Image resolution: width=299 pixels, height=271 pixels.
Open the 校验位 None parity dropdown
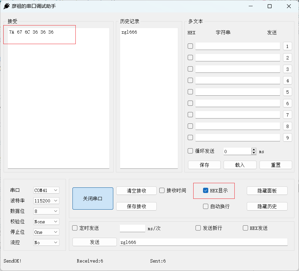46,222
